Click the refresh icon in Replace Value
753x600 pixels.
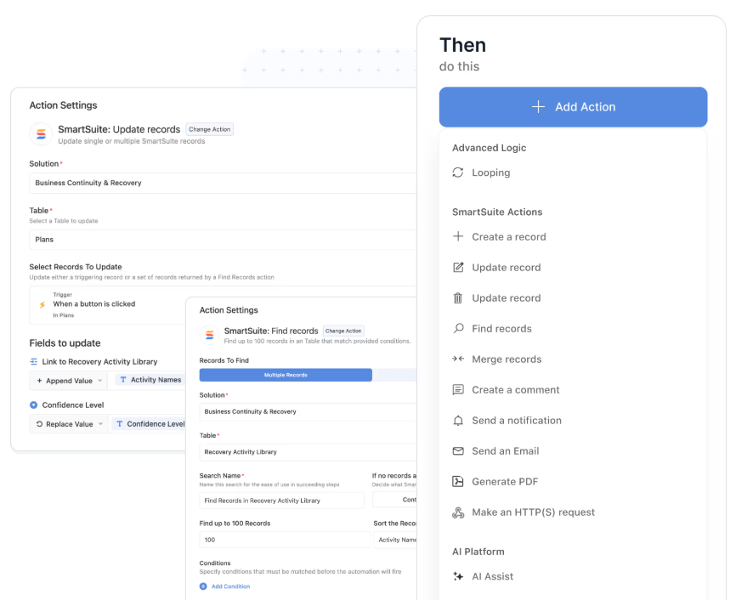[x=39, y=424]
